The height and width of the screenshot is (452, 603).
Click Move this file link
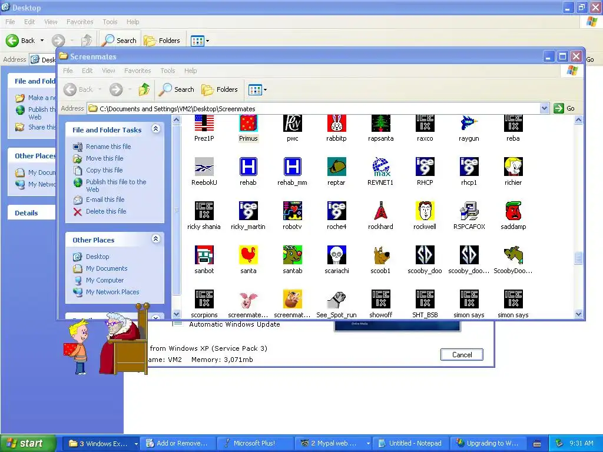coord(105,158)
